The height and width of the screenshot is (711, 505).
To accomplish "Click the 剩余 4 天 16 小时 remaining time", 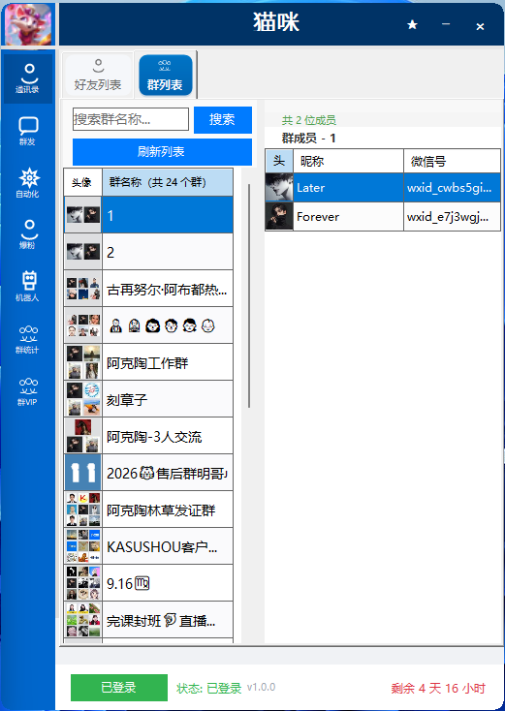I will (x=438, y=689).
